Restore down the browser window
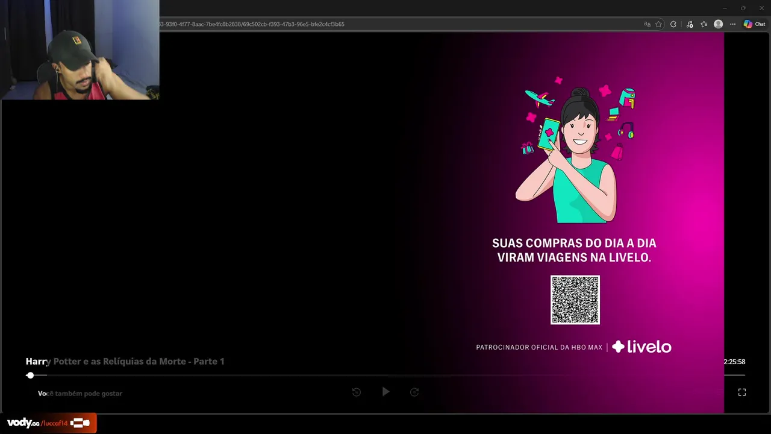 pyautogui.click(x=743, y=8)
